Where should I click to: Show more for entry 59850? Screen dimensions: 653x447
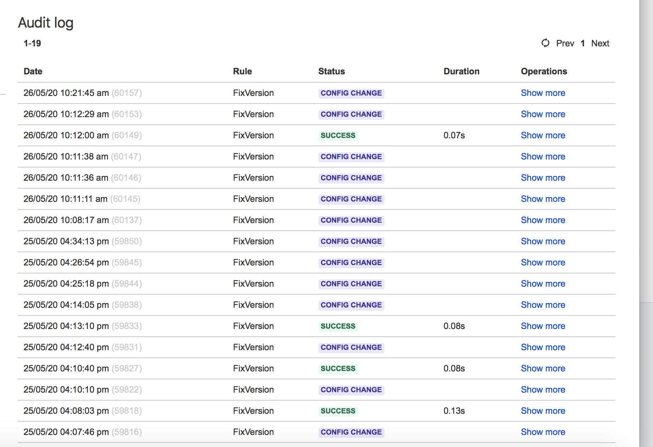[x=543, y=241]
